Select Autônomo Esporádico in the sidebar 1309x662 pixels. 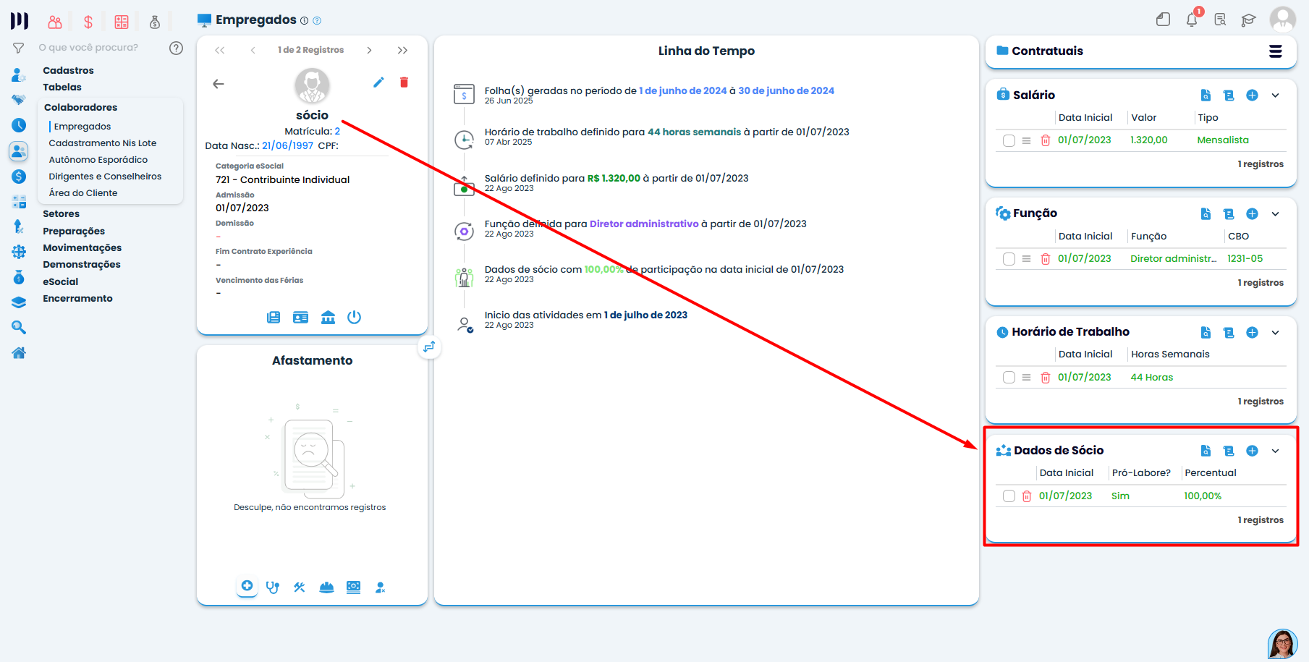point(98,160)
